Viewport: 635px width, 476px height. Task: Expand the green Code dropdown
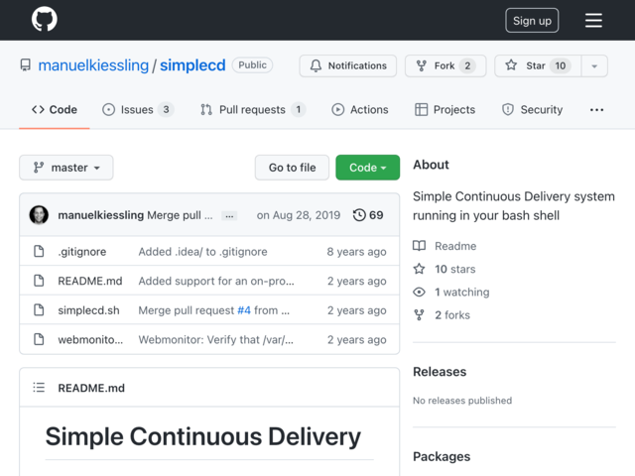367,168
